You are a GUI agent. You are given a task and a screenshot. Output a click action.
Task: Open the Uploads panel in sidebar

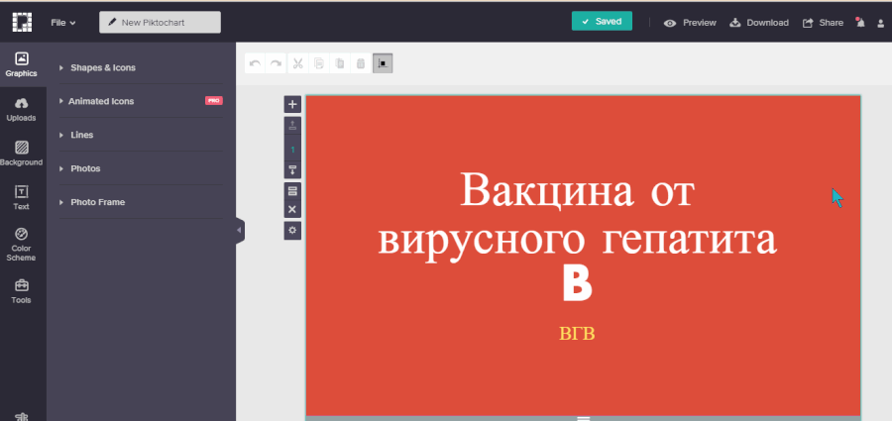22,108
